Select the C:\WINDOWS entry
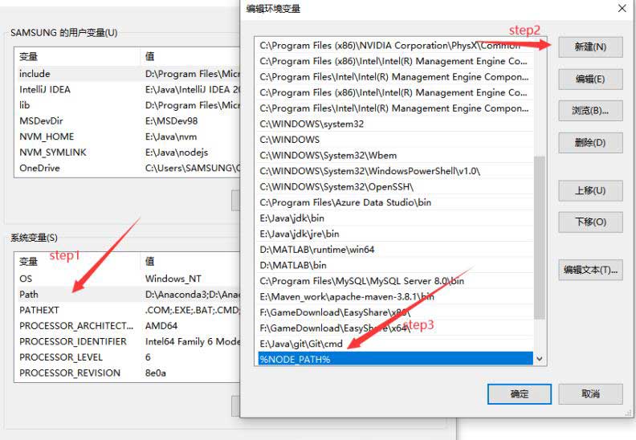This screenshot has height=440, width=636. click(x=395, y=140)
